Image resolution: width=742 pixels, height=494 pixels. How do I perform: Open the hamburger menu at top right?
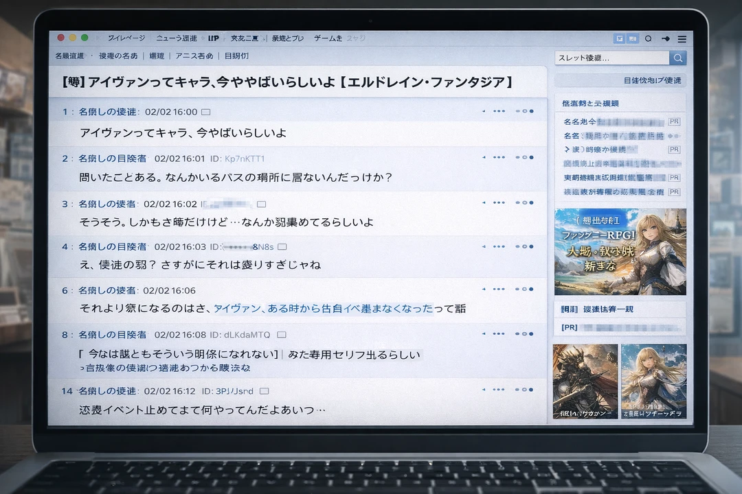pos(682,38)
